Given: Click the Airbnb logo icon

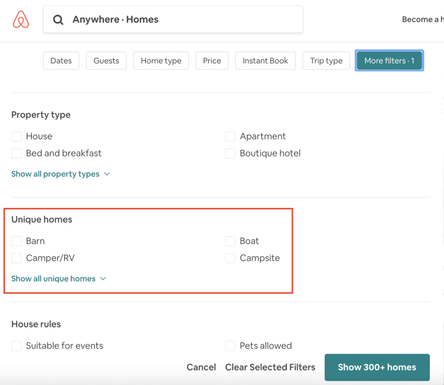Looking at the screenshot, I should (21, 20).
